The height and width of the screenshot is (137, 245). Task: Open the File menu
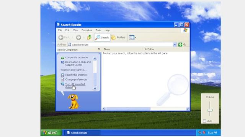click(x=60, y=30)
